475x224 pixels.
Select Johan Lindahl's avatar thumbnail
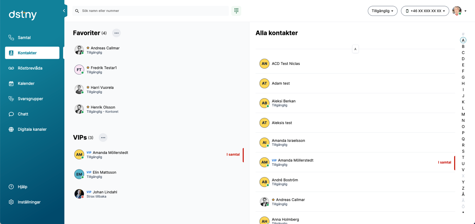click(79, 194)
